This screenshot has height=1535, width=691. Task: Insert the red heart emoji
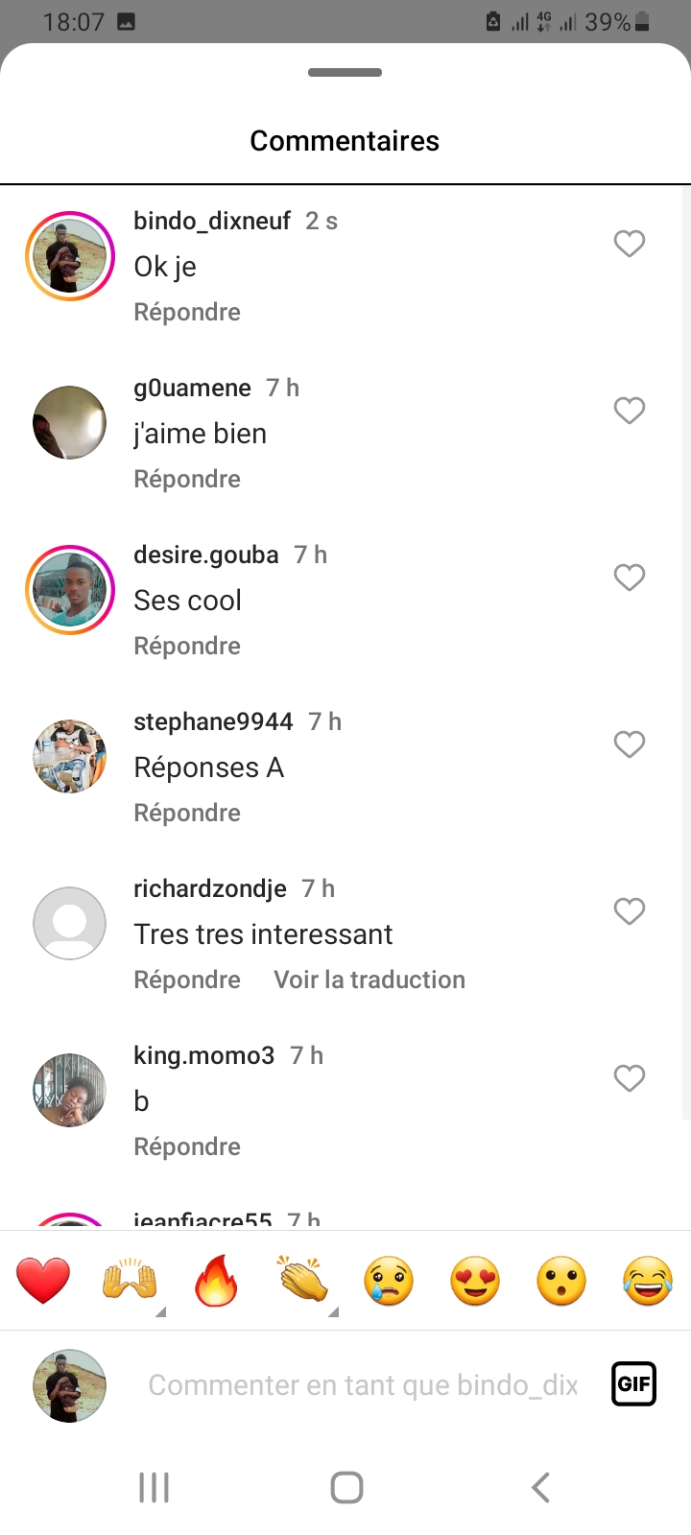43,1281
